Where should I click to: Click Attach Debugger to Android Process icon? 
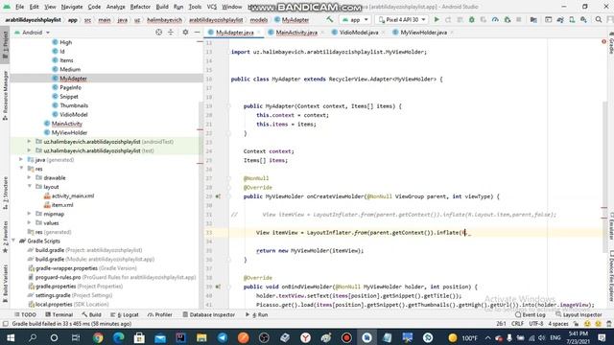click(508, 19)
